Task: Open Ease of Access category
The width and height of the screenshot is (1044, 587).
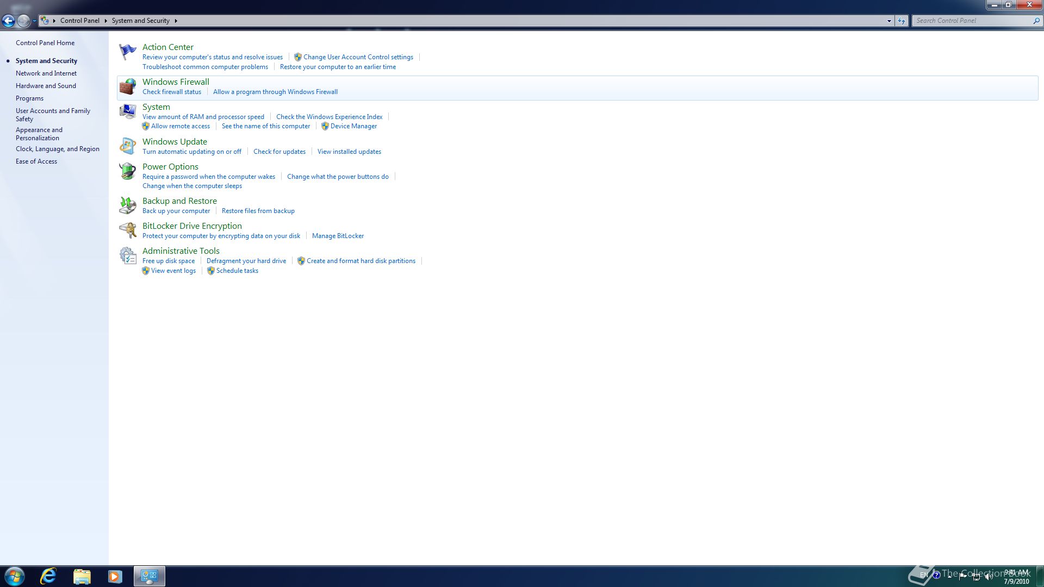Action: click(36, 161)
